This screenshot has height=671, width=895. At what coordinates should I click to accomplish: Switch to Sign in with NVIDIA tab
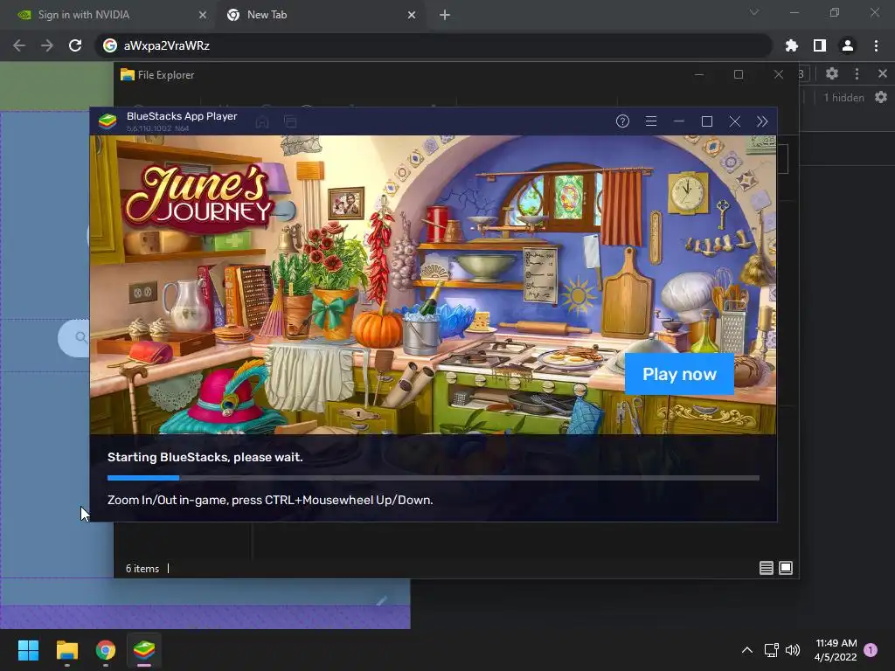point(83,15)
